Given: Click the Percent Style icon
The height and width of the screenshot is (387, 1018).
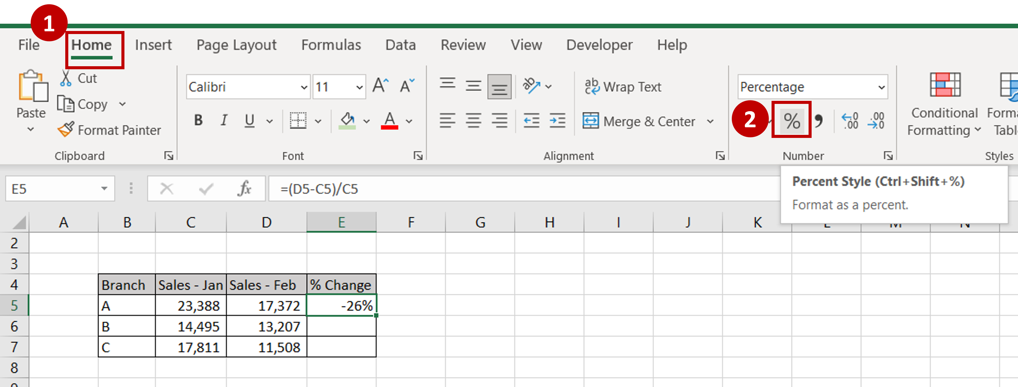Looking at the screenshot, I should pos(791,119).
